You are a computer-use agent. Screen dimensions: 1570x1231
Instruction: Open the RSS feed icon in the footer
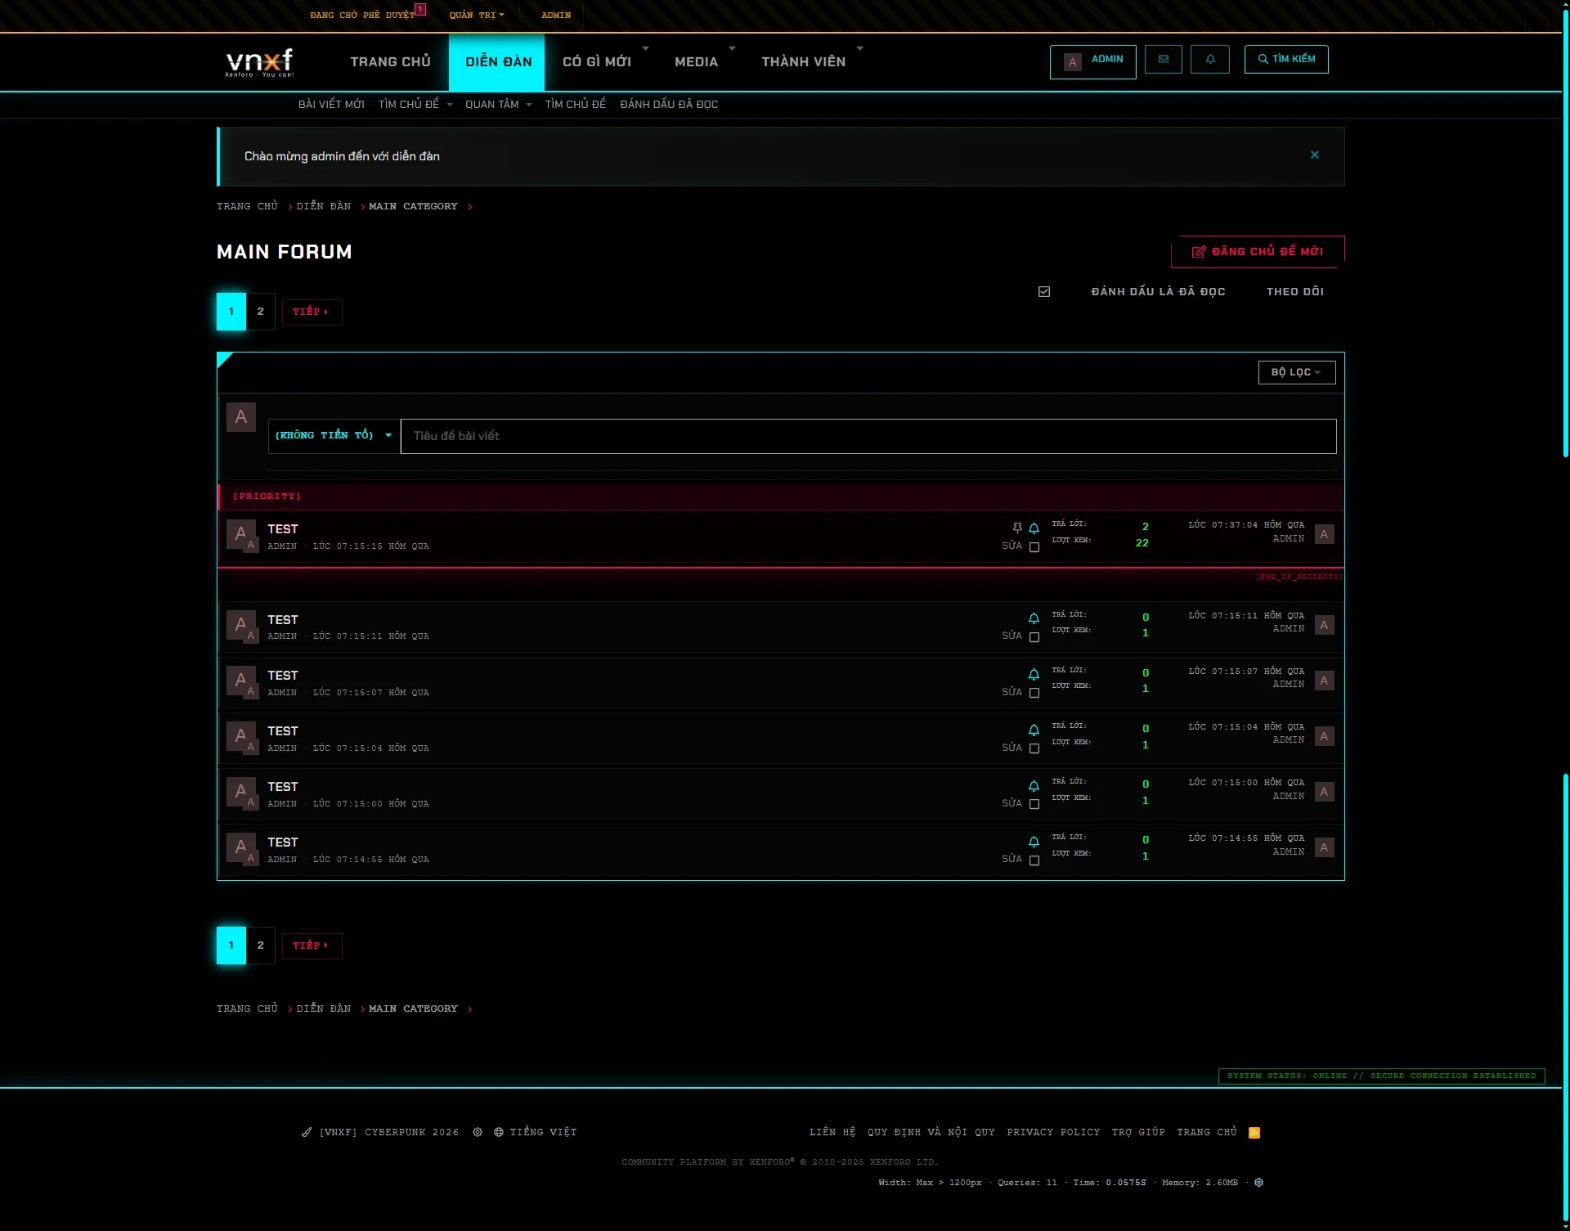[x=1254, y=1132]
